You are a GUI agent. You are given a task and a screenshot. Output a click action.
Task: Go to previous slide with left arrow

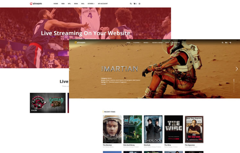(x=70, y=69)
